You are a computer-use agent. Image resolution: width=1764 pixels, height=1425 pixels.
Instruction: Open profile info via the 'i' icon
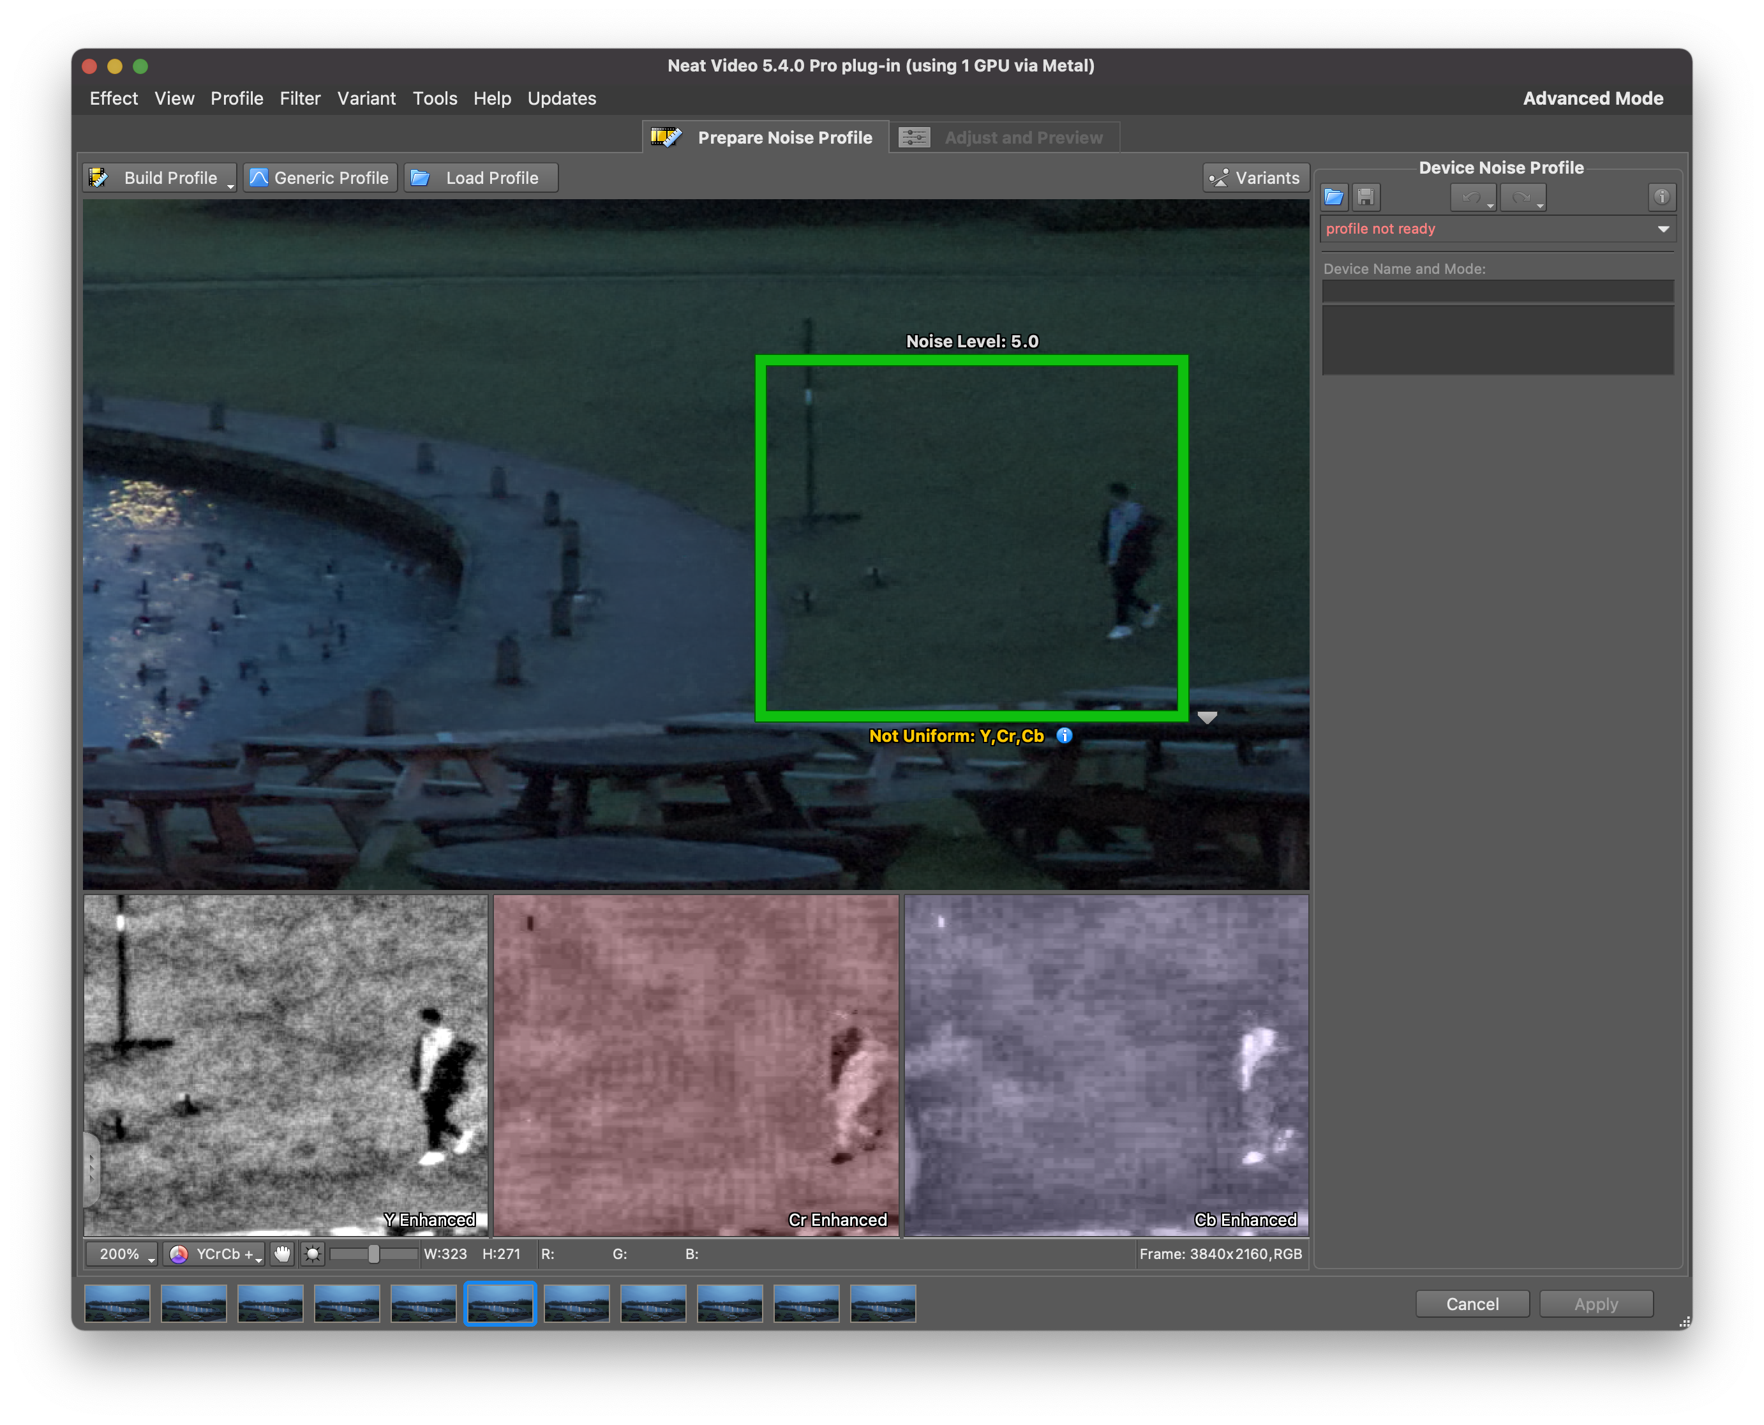pyautogui.click(x=1661, y=197)
